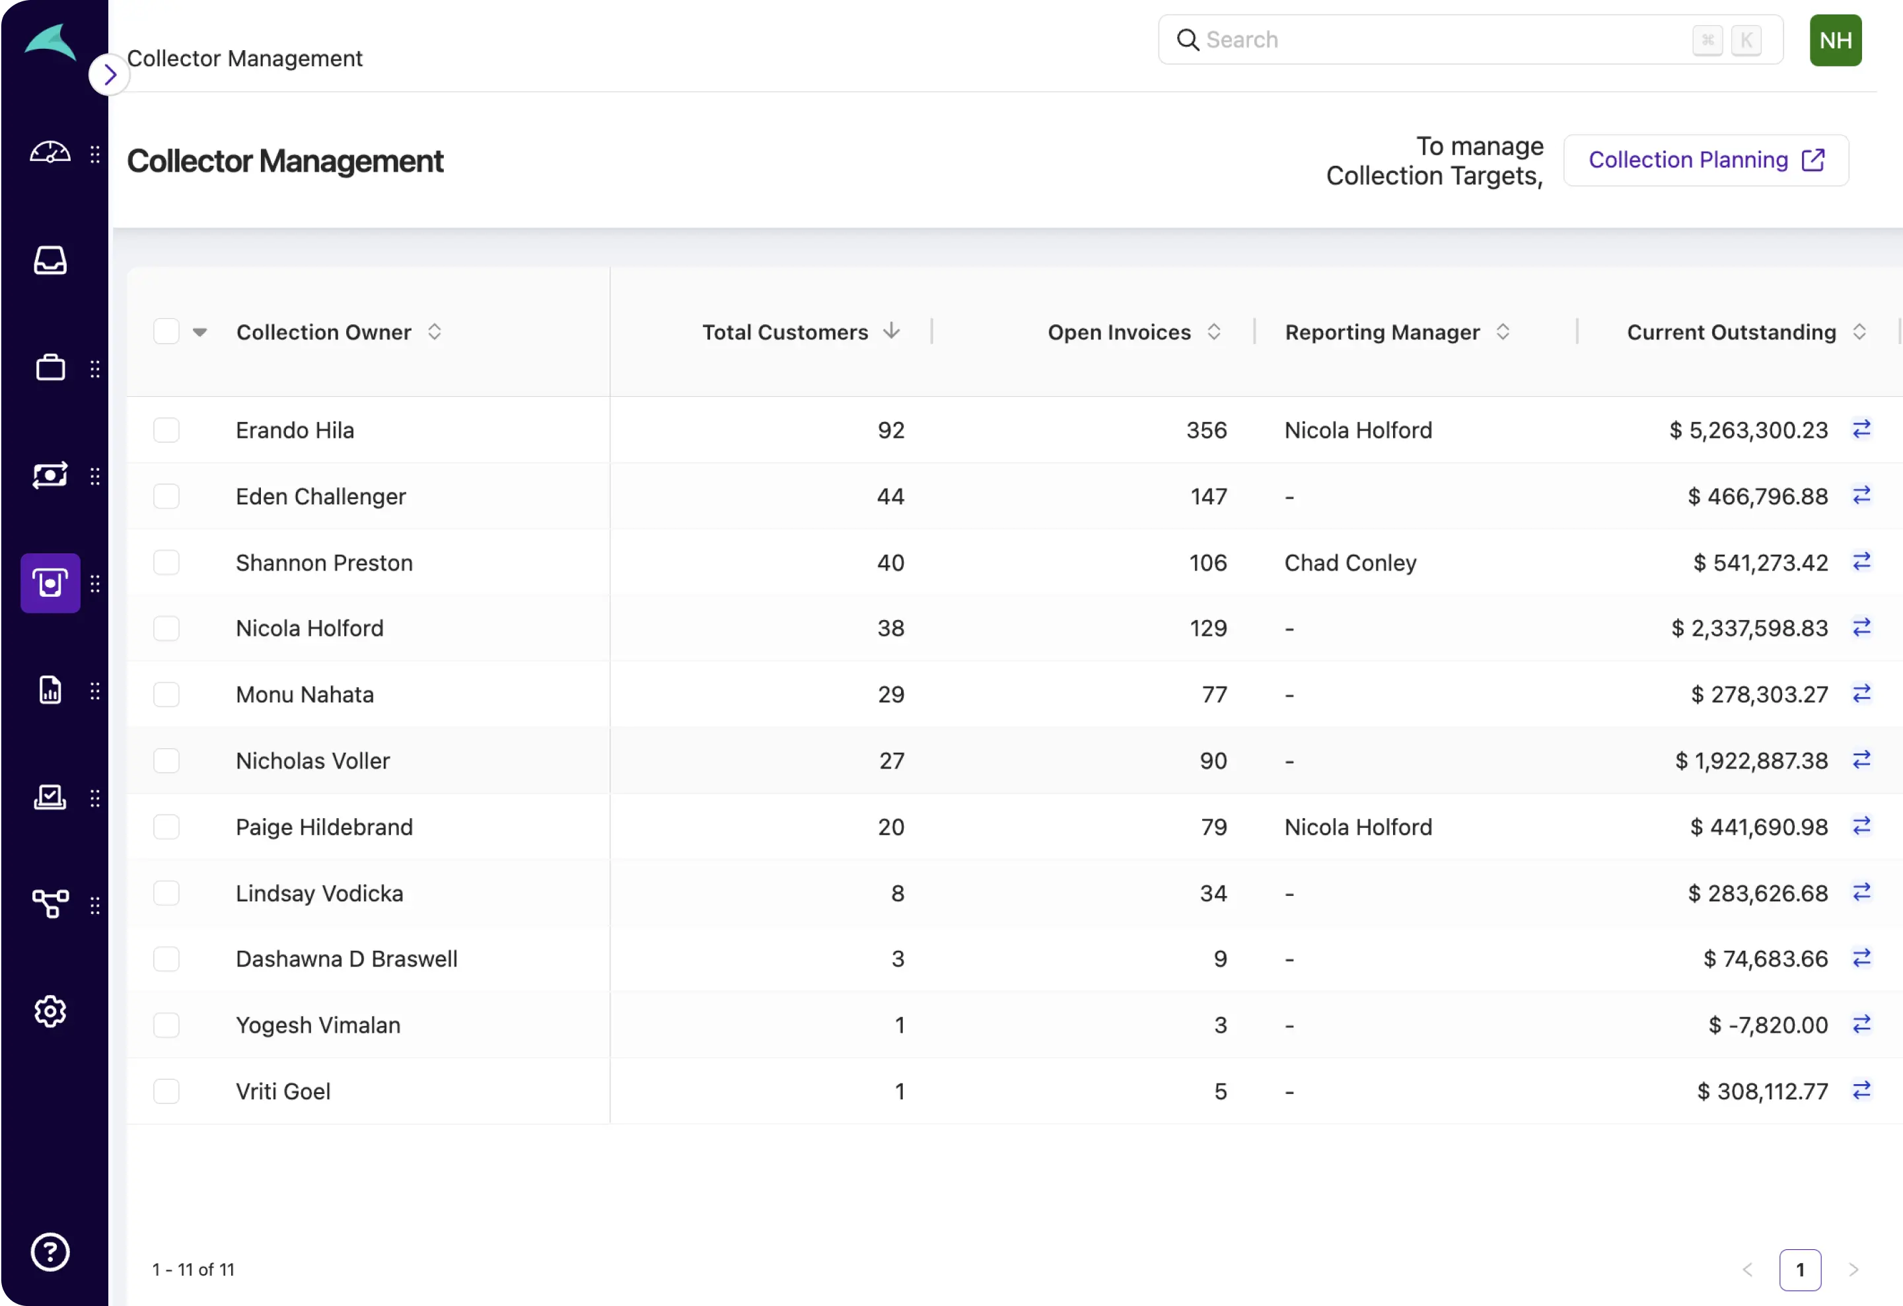Open drag handle next to dashboard icon
Image resolution: width=1903 pixels, height=1306 pixels.
pyautogui.click(x=95, y=154)
